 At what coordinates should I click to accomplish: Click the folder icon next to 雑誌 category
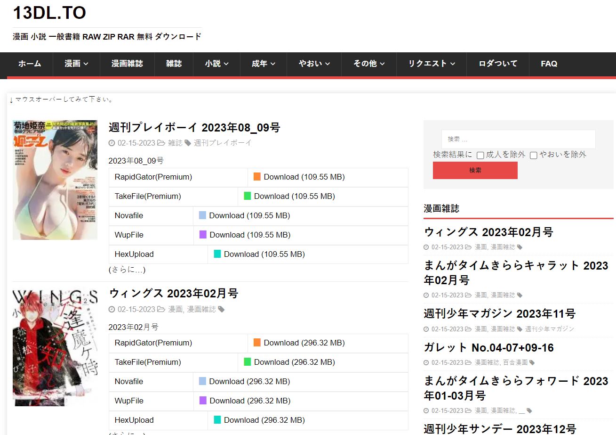(161, 143)
